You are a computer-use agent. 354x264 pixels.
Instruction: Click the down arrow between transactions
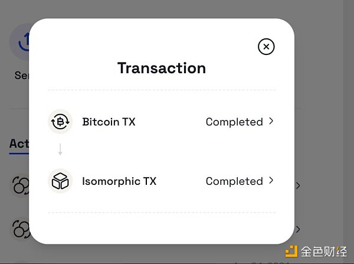pos(60,151)
